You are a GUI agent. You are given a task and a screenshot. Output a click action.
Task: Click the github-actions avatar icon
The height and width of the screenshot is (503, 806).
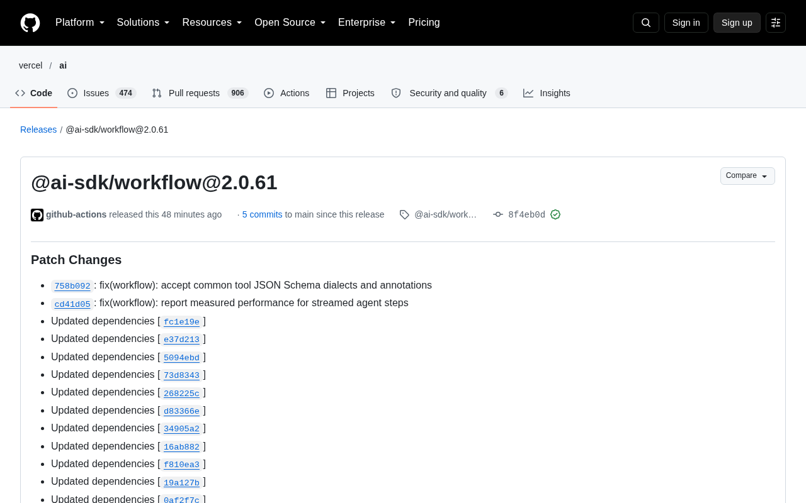pyautogui.click(x=37, y=215)
